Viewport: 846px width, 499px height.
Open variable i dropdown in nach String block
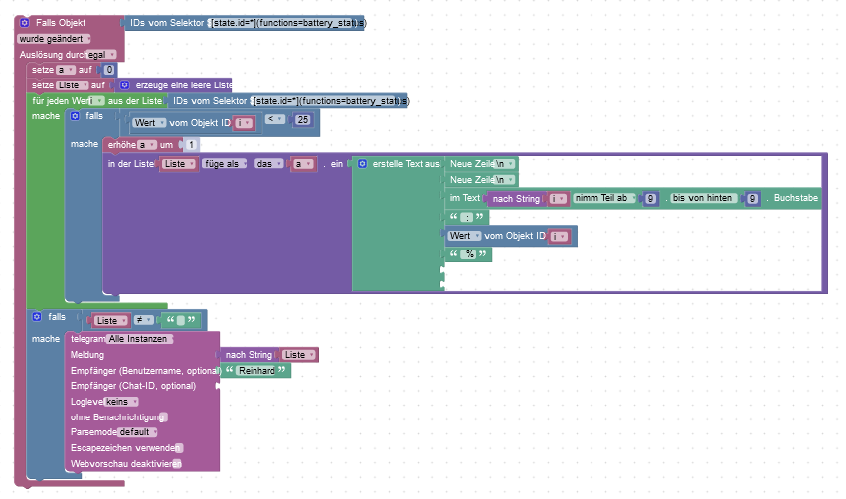pyautogui.click(x=558, y=199)
